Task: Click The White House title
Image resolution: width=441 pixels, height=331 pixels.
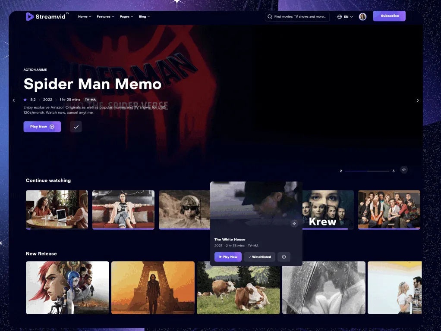Action: tap(230, 239)
